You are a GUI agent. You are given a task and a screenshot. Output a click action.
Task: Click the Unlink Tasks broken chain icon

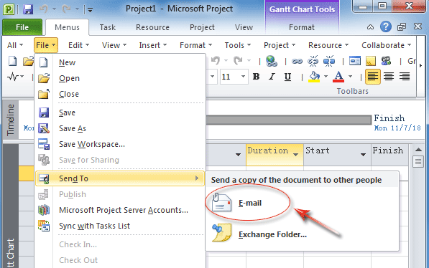coord(313,61)
